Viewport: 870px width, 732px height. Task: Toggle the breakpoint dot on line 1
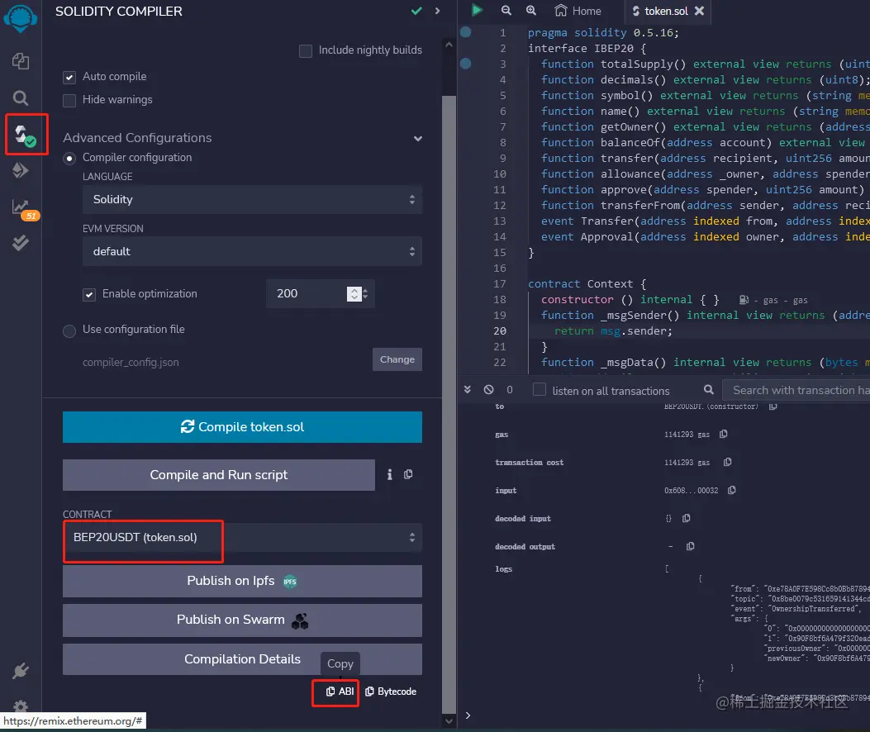tap(466, 32)
